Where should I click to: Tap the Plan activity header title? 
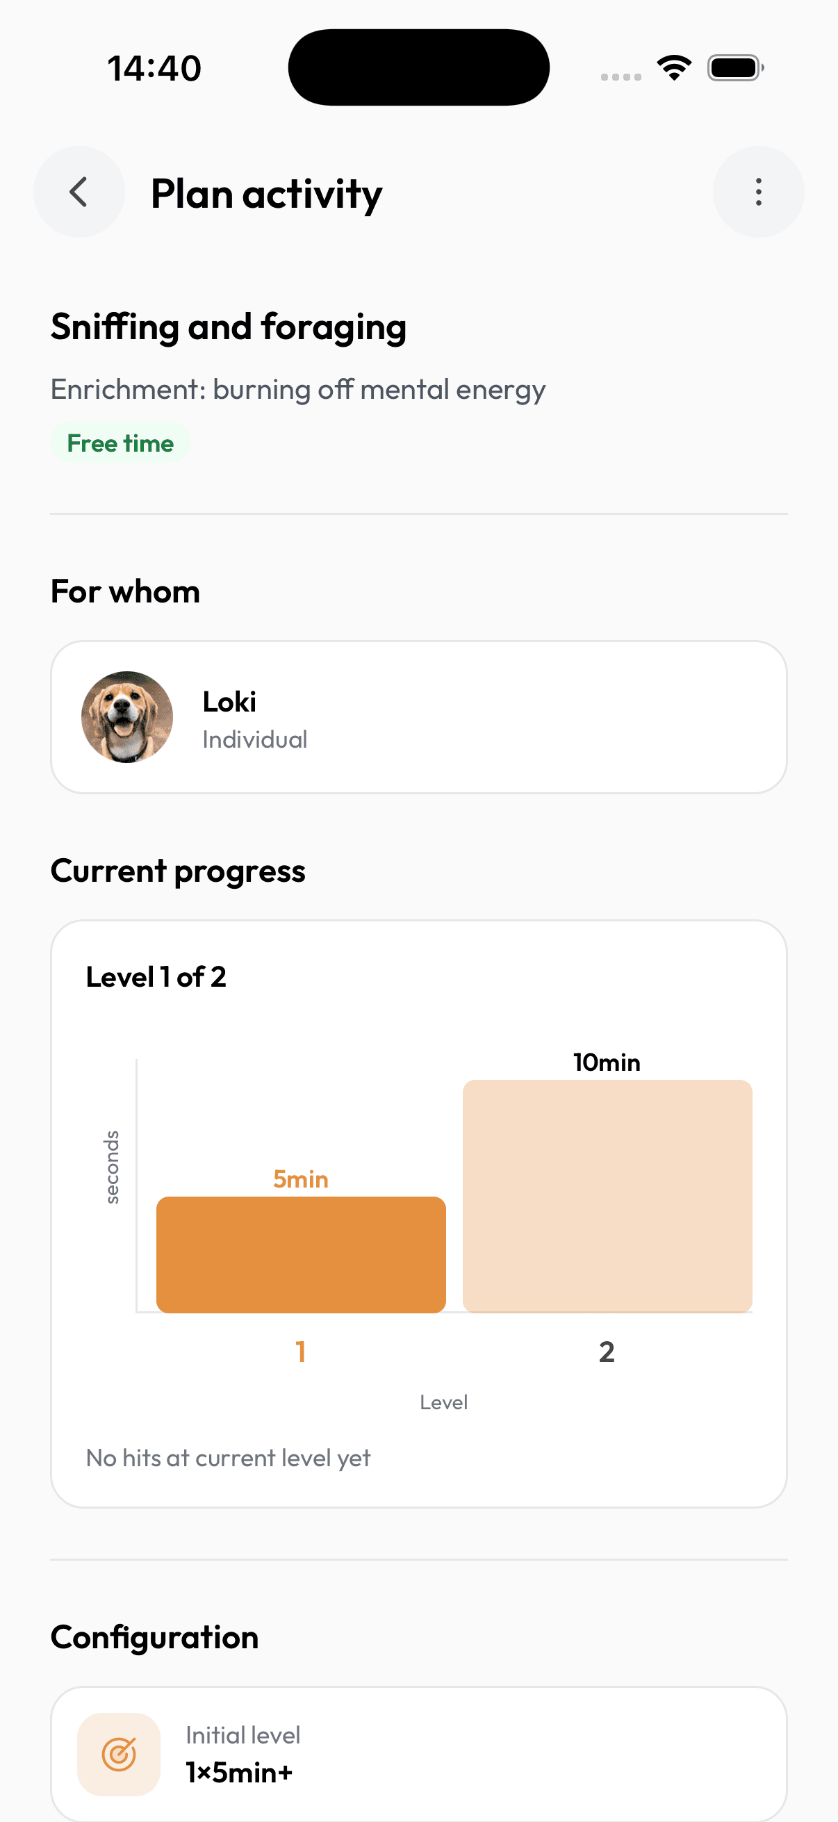tap(267, 194)
